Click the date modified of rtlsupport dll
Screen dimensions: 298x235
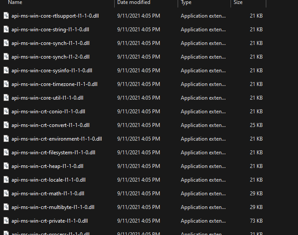click(x=138, y=16)
